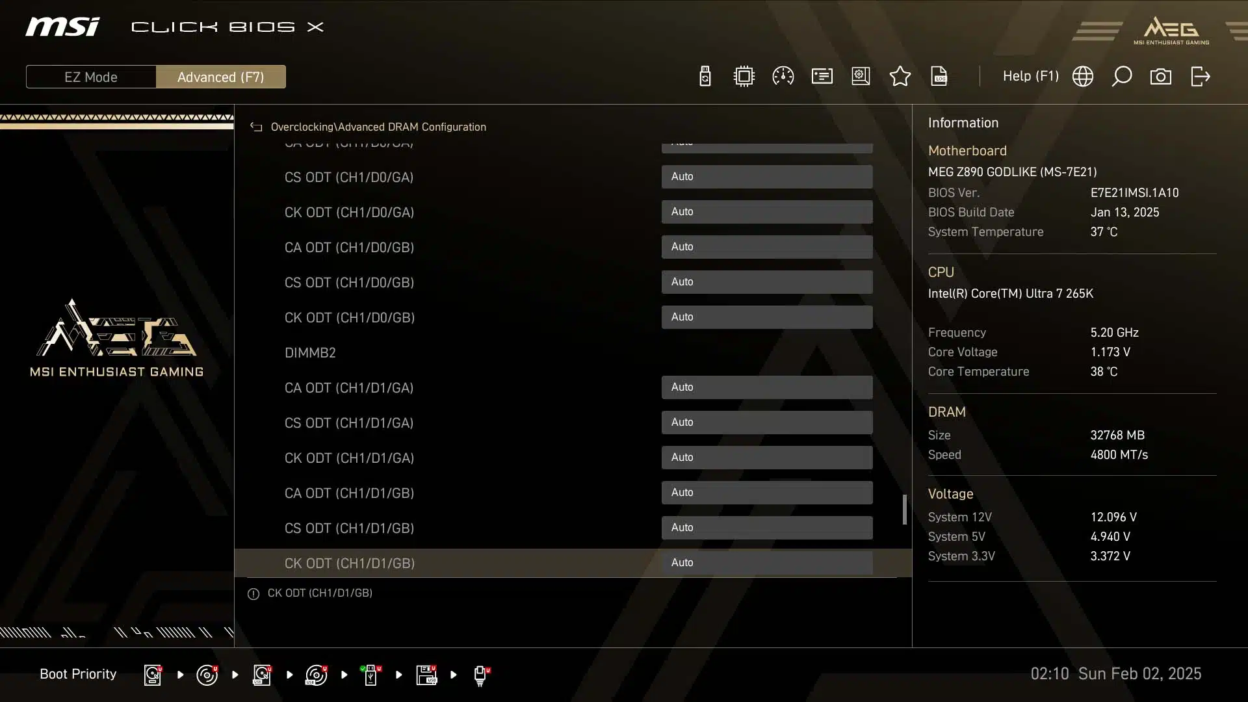
Task: Open CS ODT (CH1/D1/GB) Auto dropdown
Action: tap(767, 528)
